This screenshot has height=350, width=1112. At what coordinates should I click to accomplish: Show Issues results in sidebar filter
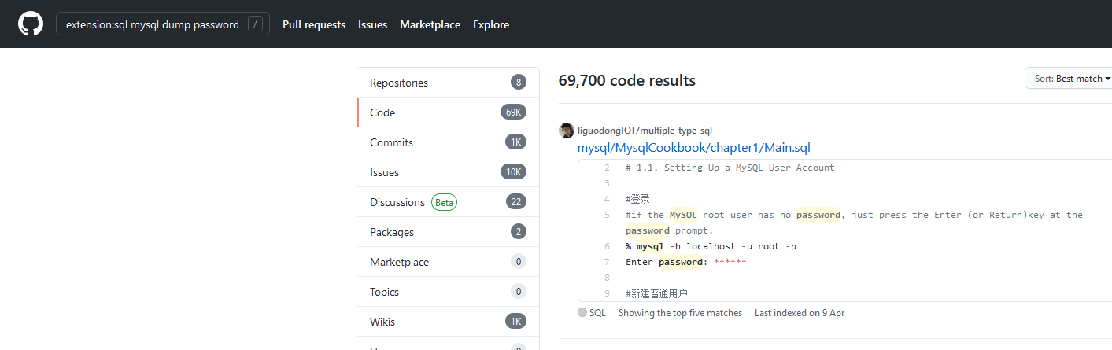pyautogui.click(x=448, y=172)
